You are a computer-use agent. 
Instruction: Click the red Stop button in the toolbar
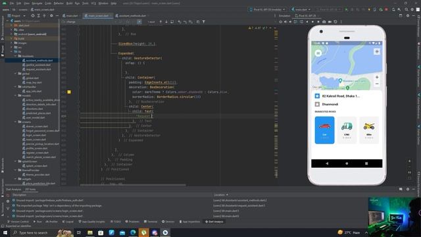coord(386,9)
